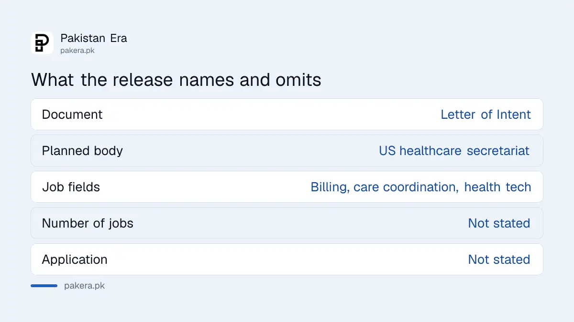Click the blue accent bar in the footer

pos(44,286)
